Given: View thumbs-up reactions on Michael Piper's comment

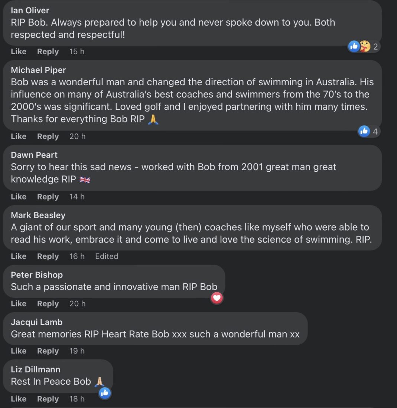Looking at the screenshot, I should coord(368,131).
